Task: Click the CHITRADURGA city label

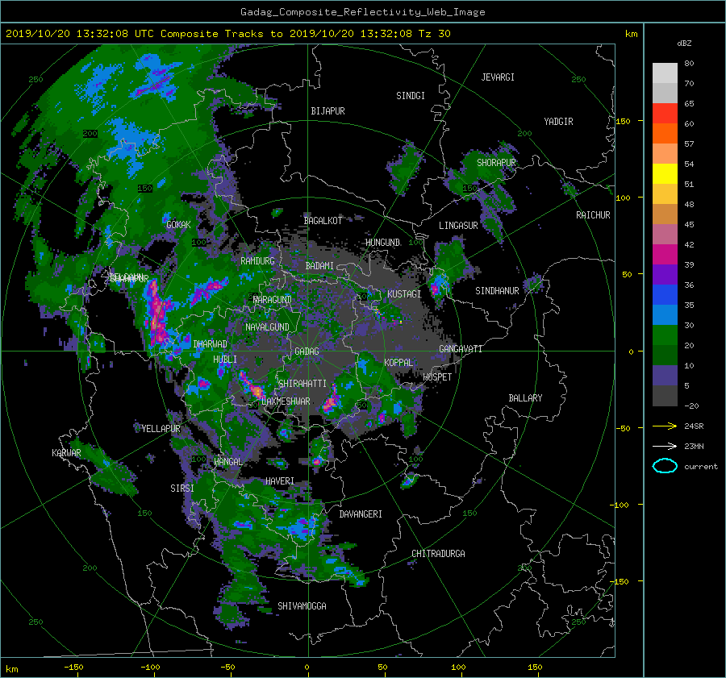Action: (x=438, y=554)
